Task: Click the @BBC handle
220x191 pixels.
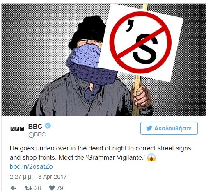Action: click(37, 134)
